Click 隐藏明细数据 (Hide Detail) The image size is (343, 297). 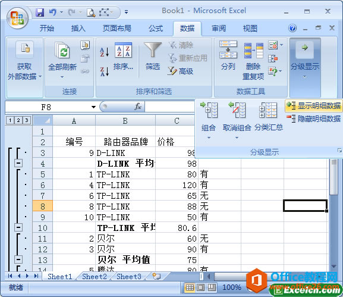(x=313, y=118)
